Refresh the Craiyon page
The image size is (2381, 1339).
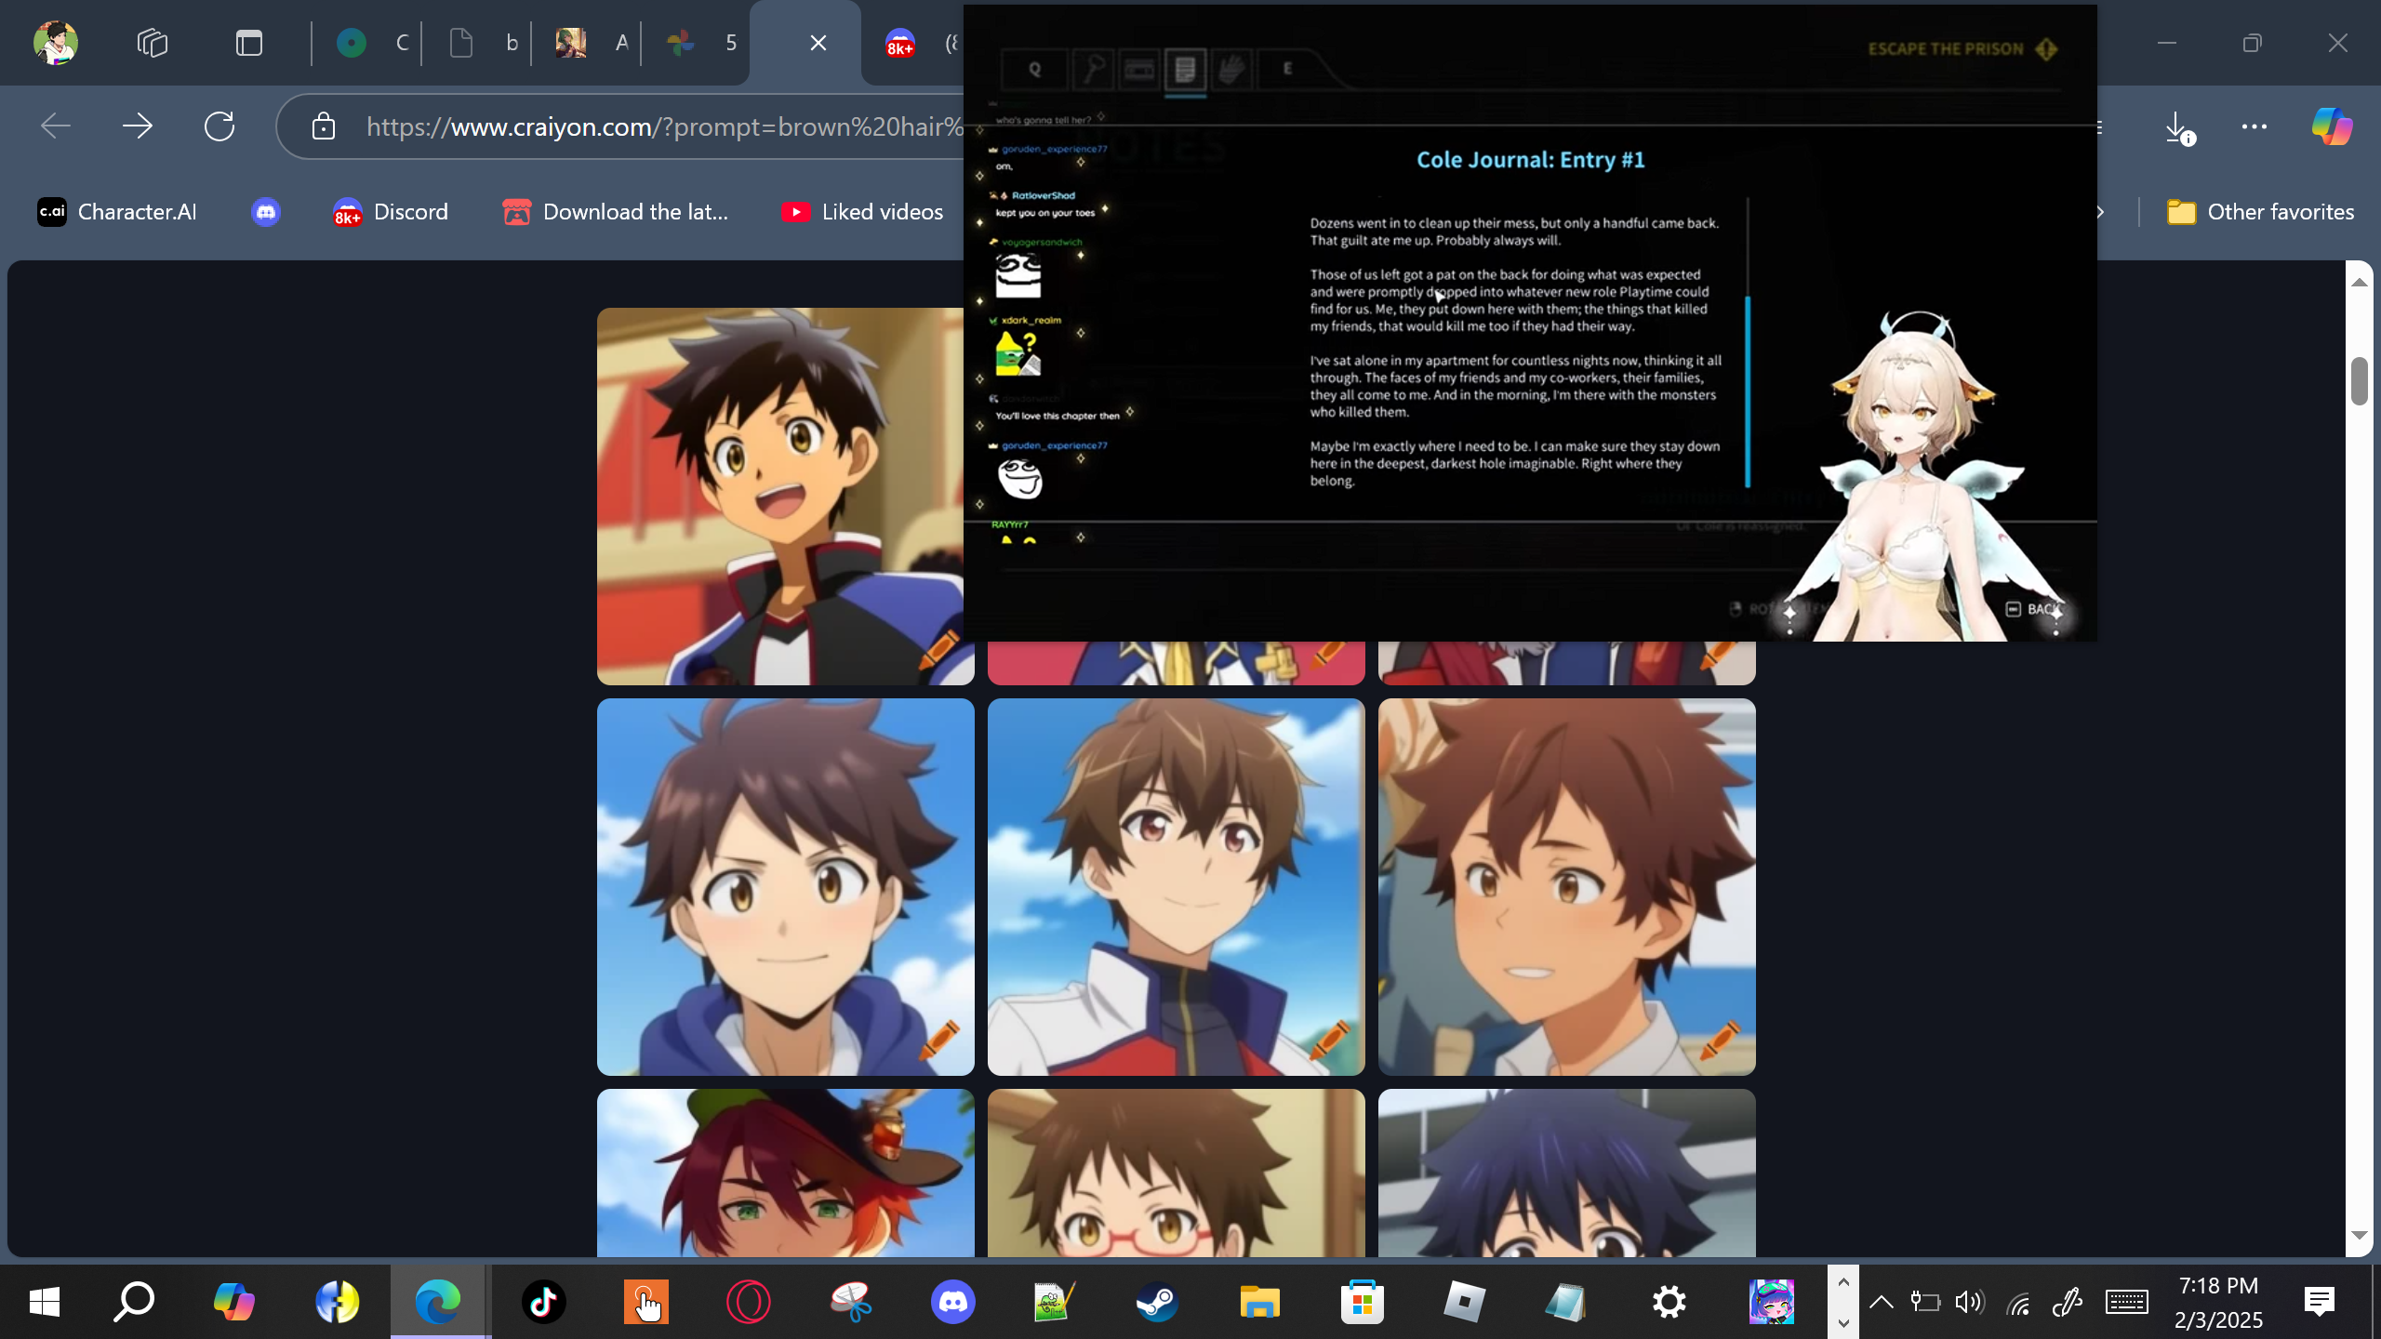219,126
